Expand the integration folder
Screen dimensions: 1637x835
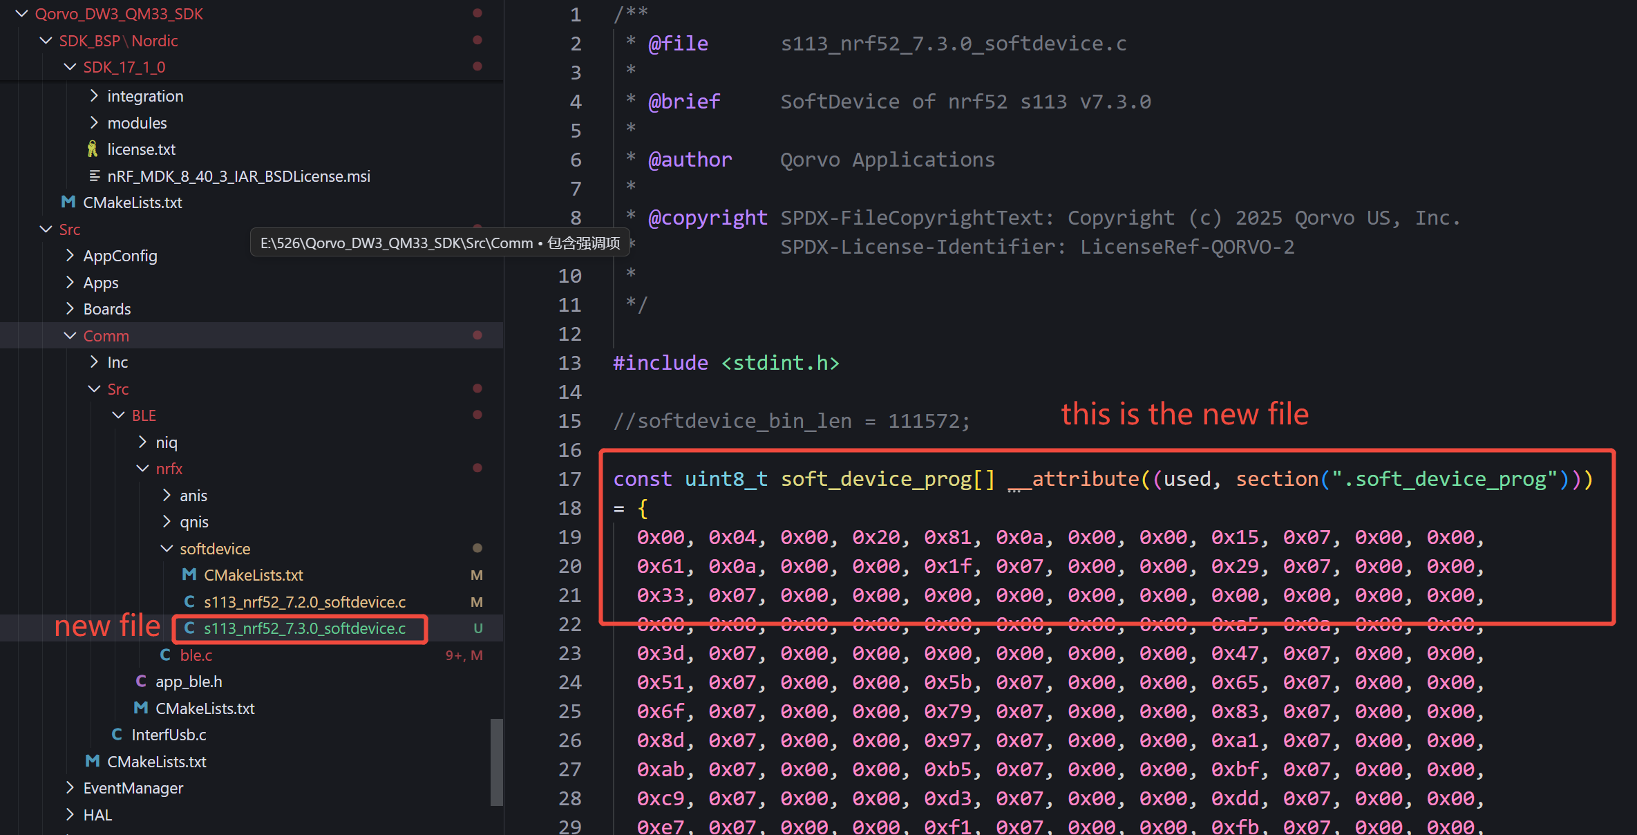pyautogui.click(x=94, y=95)
